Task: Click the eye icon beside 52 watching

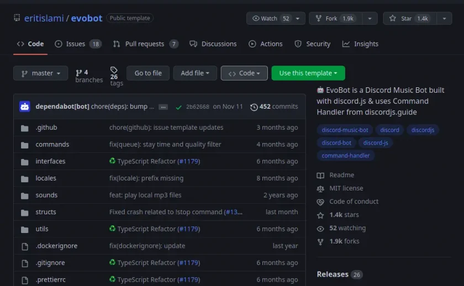Action: click(320, 229)
